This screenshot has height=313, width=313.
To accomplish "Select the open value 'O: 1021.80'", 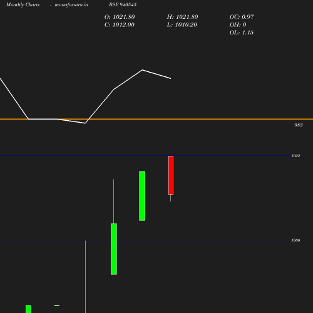I will click(120, 17).
